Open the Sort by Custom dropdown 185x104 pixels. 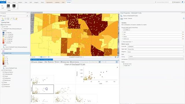[156, 57]
